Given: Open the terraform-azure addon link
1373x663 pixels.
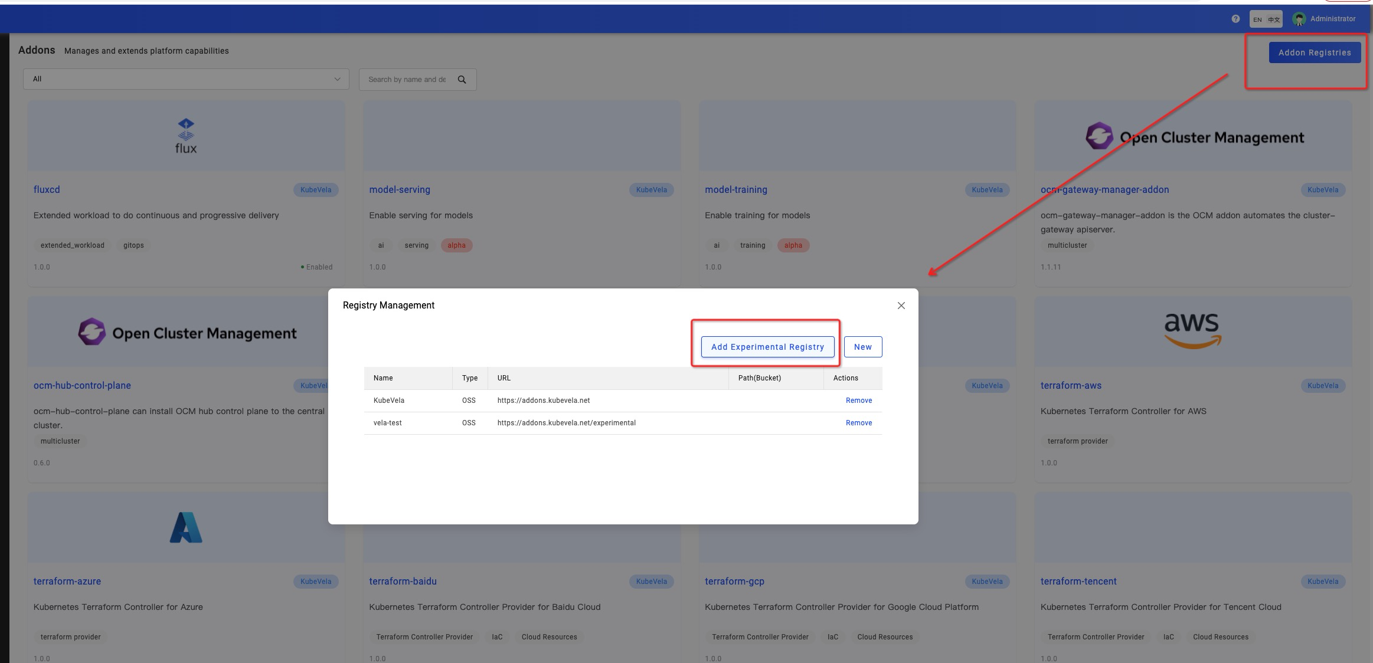Looking at the screenshot, I should click(67, 582).
